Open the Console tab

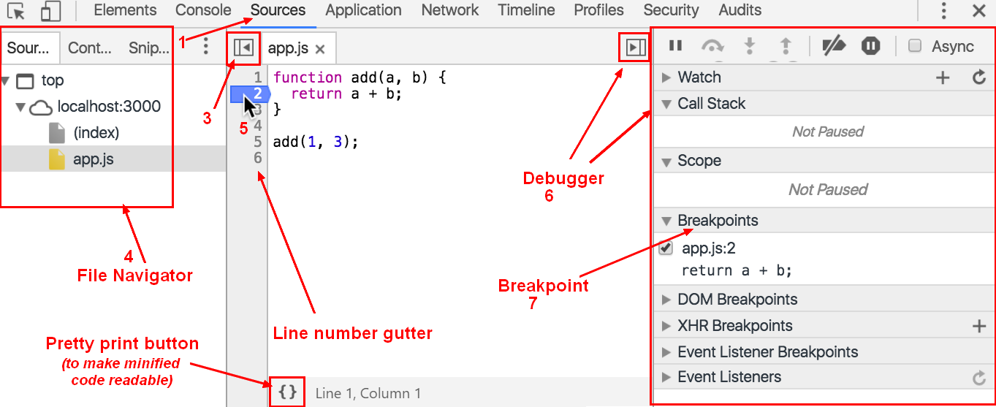[203, 10]
